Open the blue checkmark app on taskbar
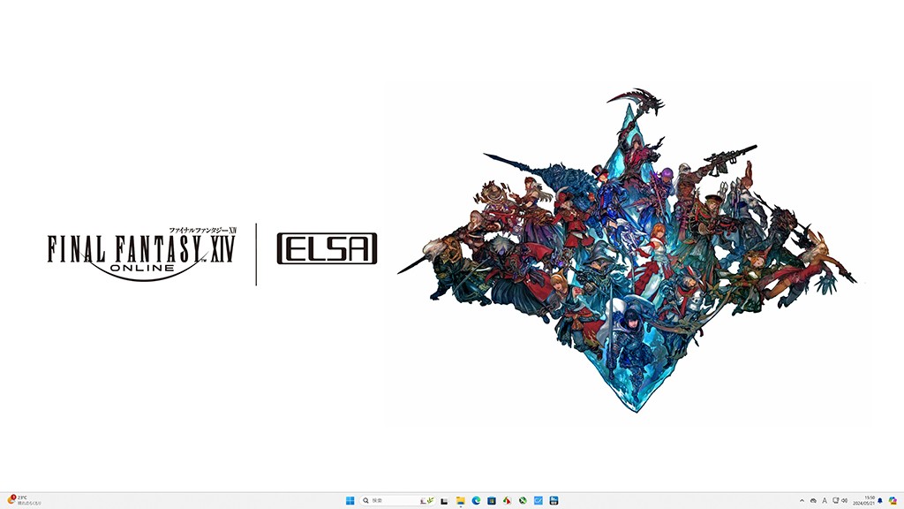This screenshot has width=904, height=509. click(x=538, y=500)
